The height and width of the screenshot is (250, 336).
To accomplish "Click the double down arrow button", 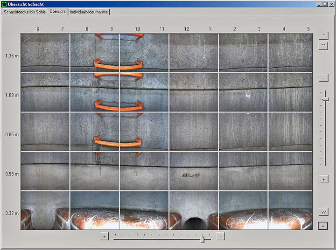I will [x=323, y=212].
